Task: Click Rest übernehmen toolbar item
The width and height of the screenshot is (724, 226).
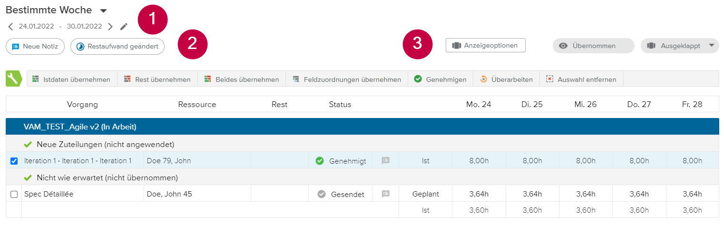Action: [x=157, y=79]
